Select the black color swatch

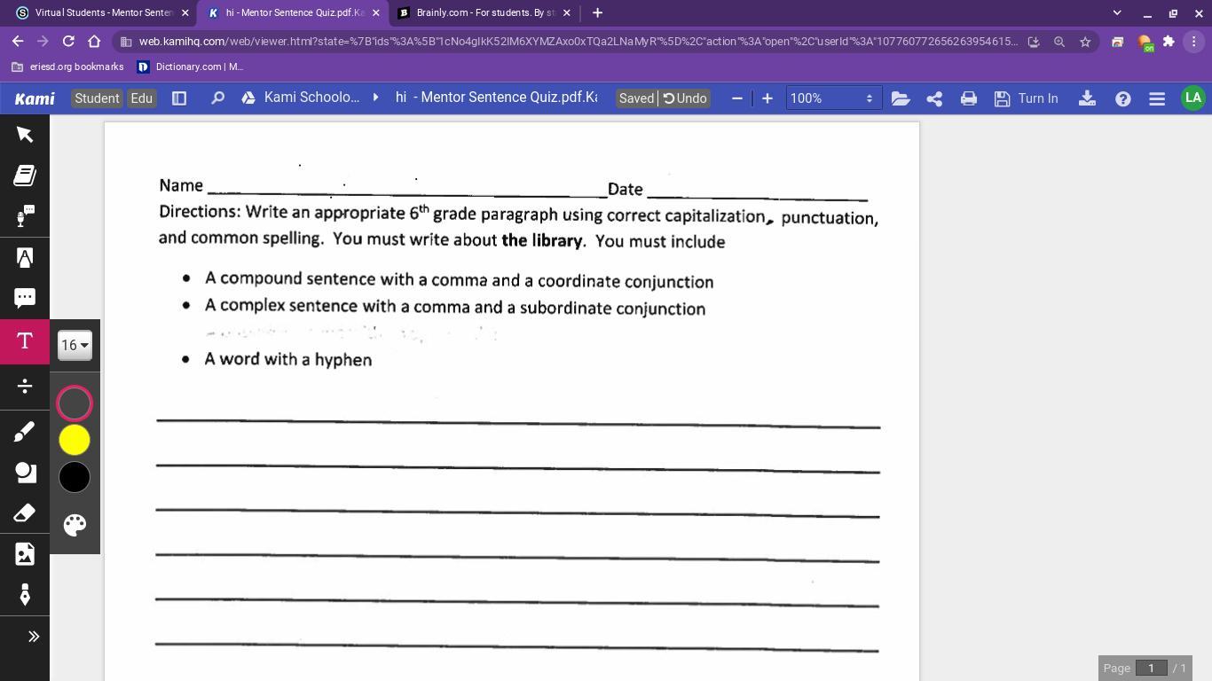point(75,477)
